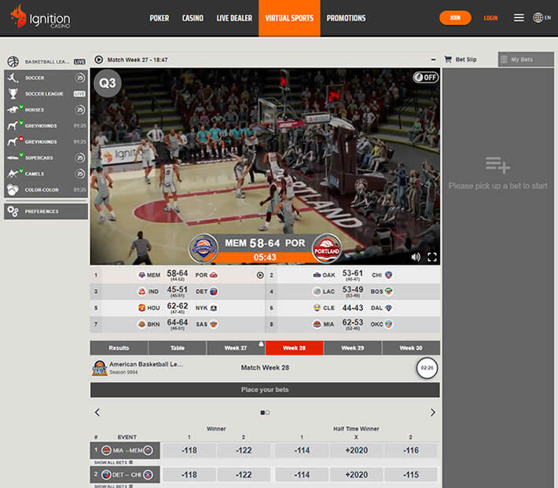Pick half time draw +2020 for MIA-MEM
Image resolution: width=558 pixels, height=488 pixels.
tap(356, 450)
